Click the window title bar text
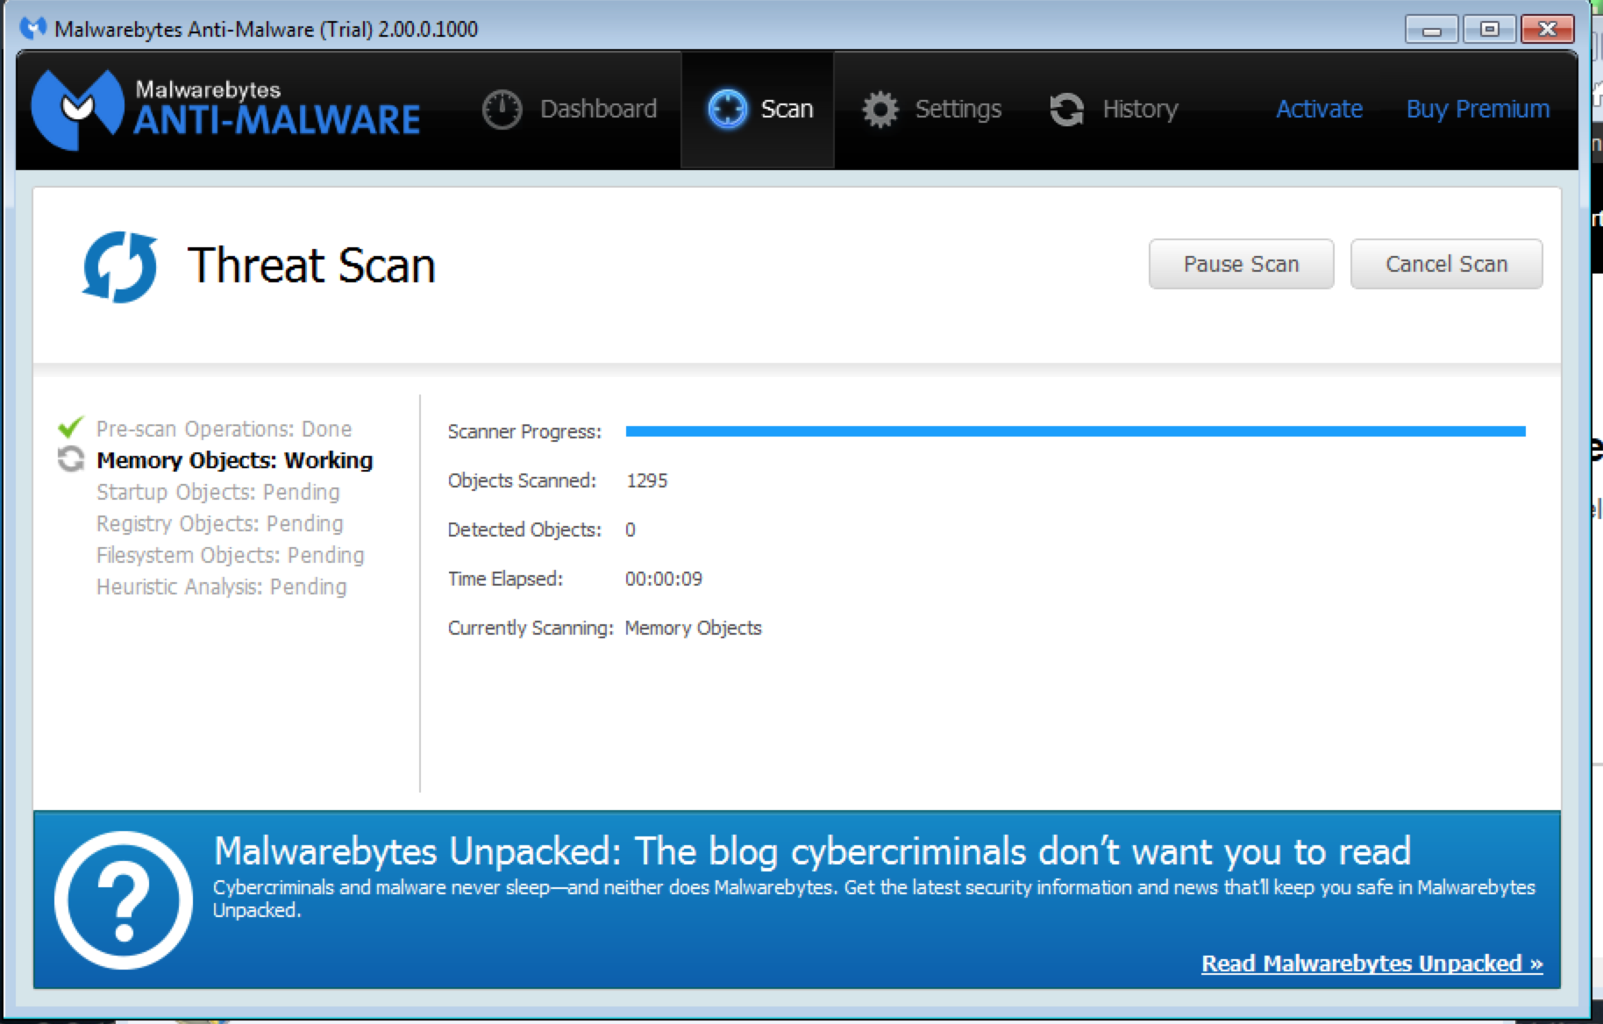Viewport: 1603px width, 1024px height. (x=266, y=29)
